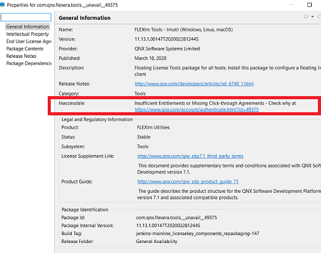Open the qnx_sdp_product_guide_71 link
This screenshot has width=321, height=253.
188,182
